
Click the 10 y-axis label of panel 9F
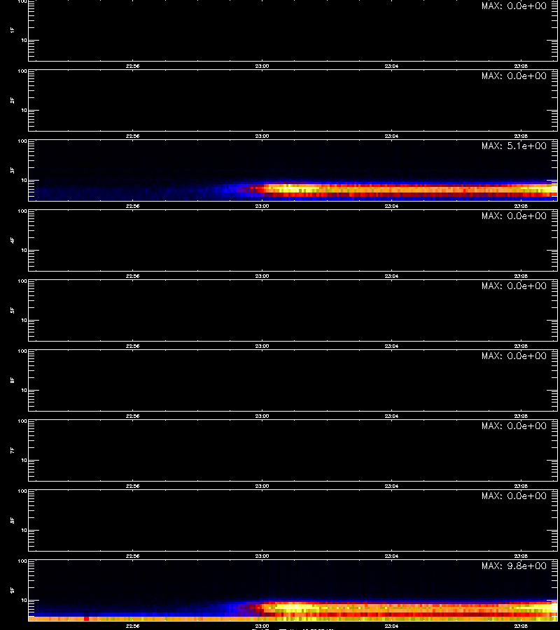[x=24, y=601]
